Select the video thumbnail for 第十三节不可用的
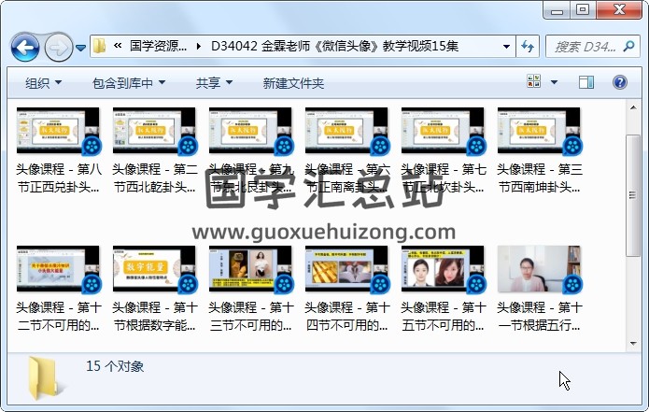The image size is (649, 412). [x=250, y=269]
